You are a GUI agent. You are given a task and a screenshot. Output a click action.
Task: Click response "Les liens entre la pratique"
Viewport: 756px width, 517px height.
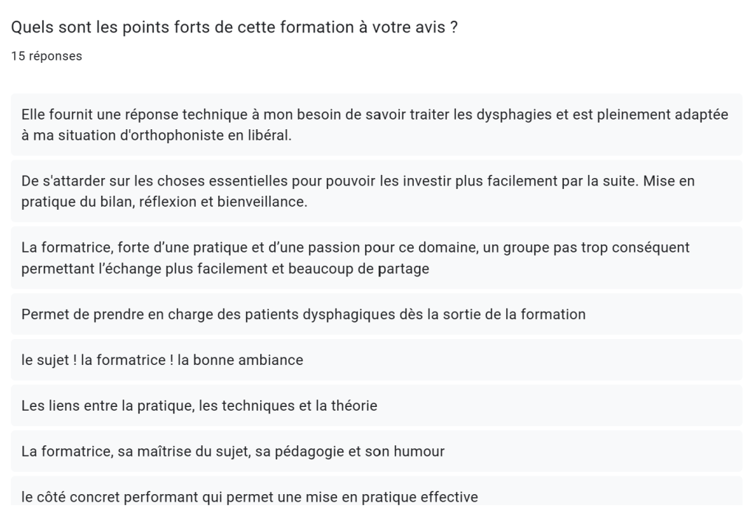[199, 406]
